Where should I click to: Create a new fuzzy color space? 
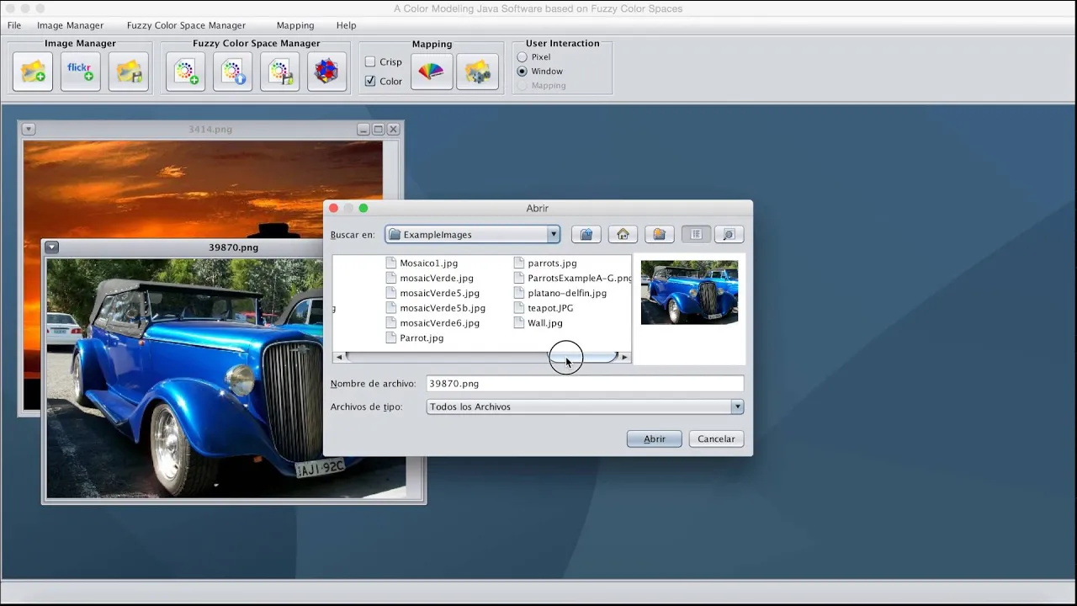point(185,72)
